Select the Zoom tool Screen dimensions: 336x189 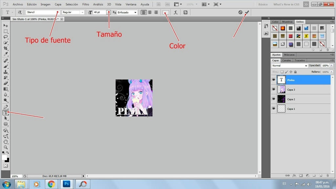click(x=6, y=147)
